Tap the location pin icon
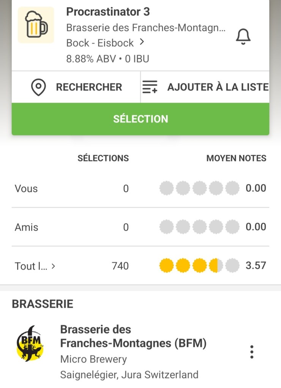The width and height of the screenshot is (281, 388). (38, 87)
